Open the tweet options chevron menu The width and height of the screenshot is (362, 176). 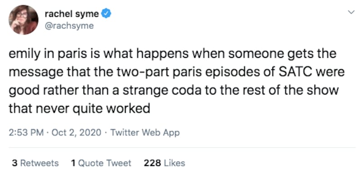click(x=351, y=12)
